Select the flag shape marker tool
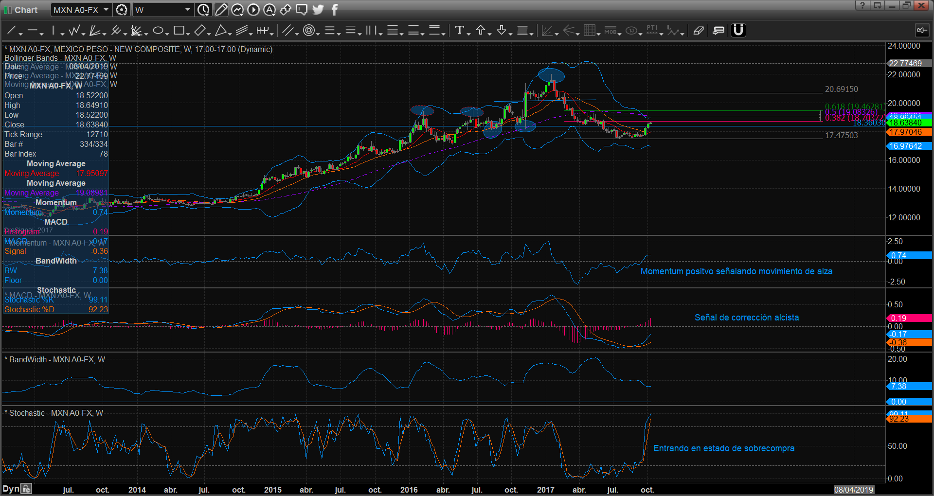This screenshot has height=496, width=934. point(522,31)
